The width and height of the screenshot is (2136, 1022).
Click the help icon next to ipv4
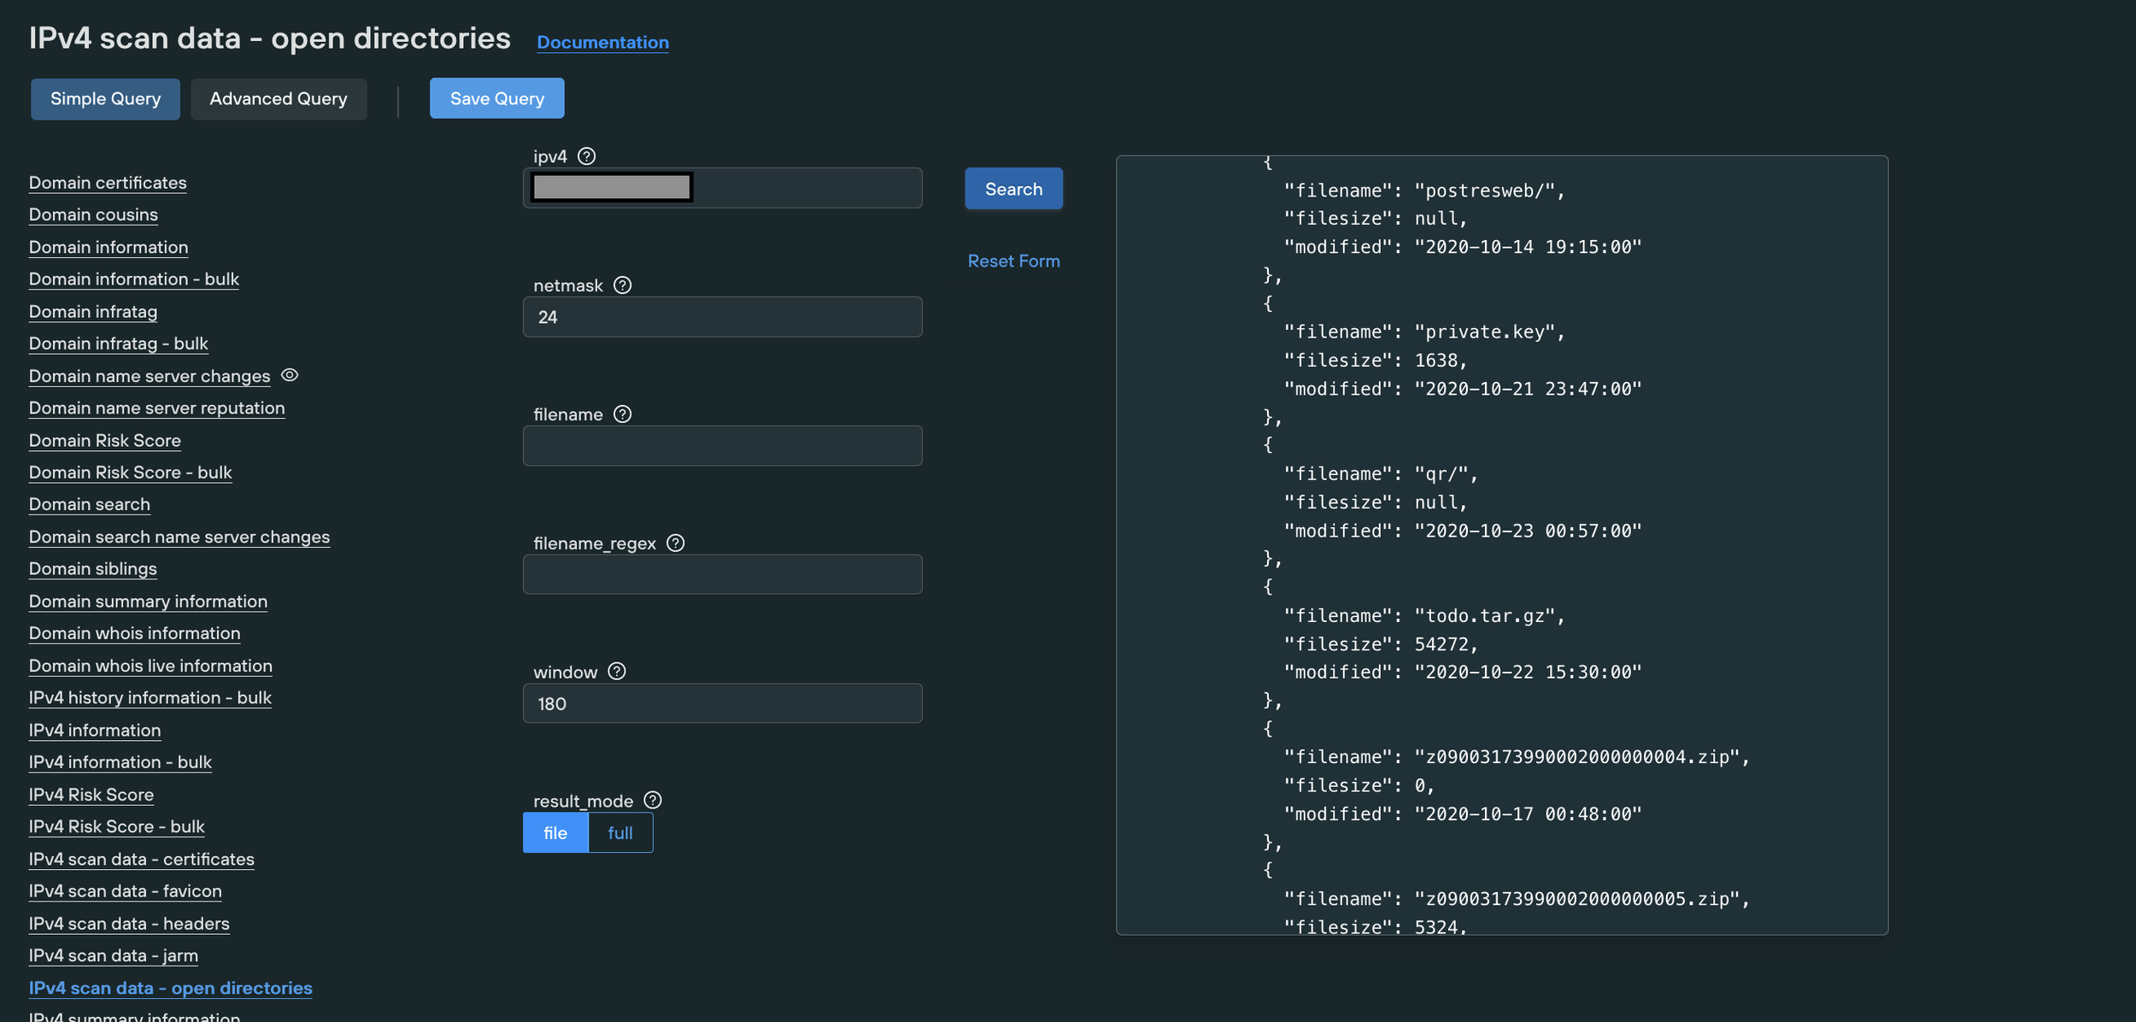[586, 156]
